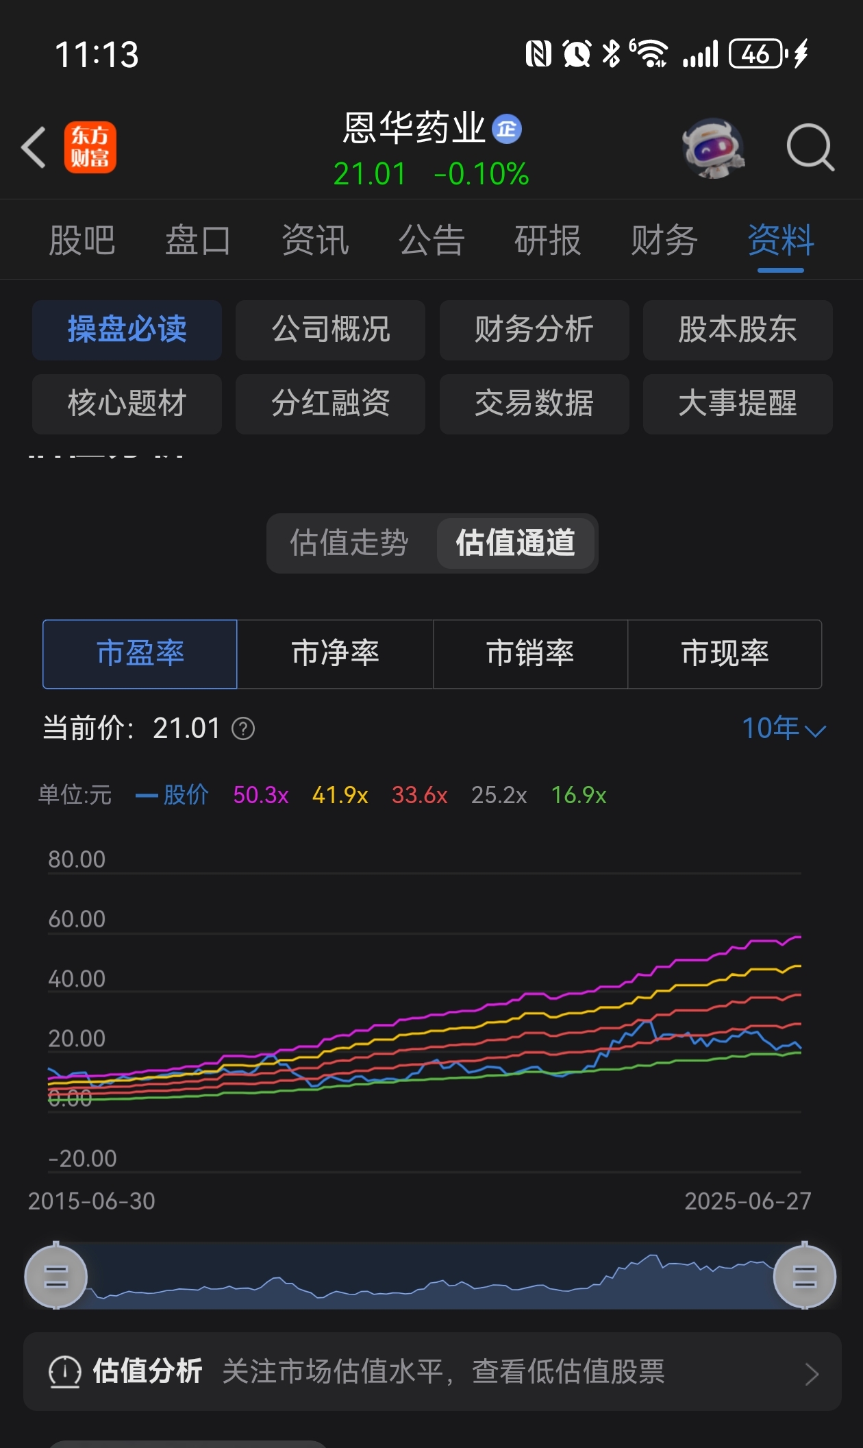The image size is (863, 1448).
Task: Toggle the 16.9x legend entry
Action: pyautogui.click(x=579, y=795)
